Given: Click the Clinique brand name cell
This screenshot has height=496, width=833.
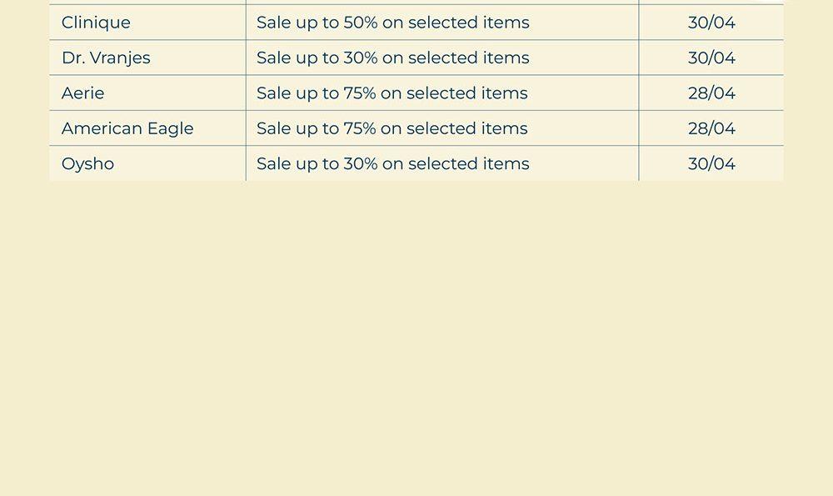Looking at the screenshot, I should click(96, 23).
